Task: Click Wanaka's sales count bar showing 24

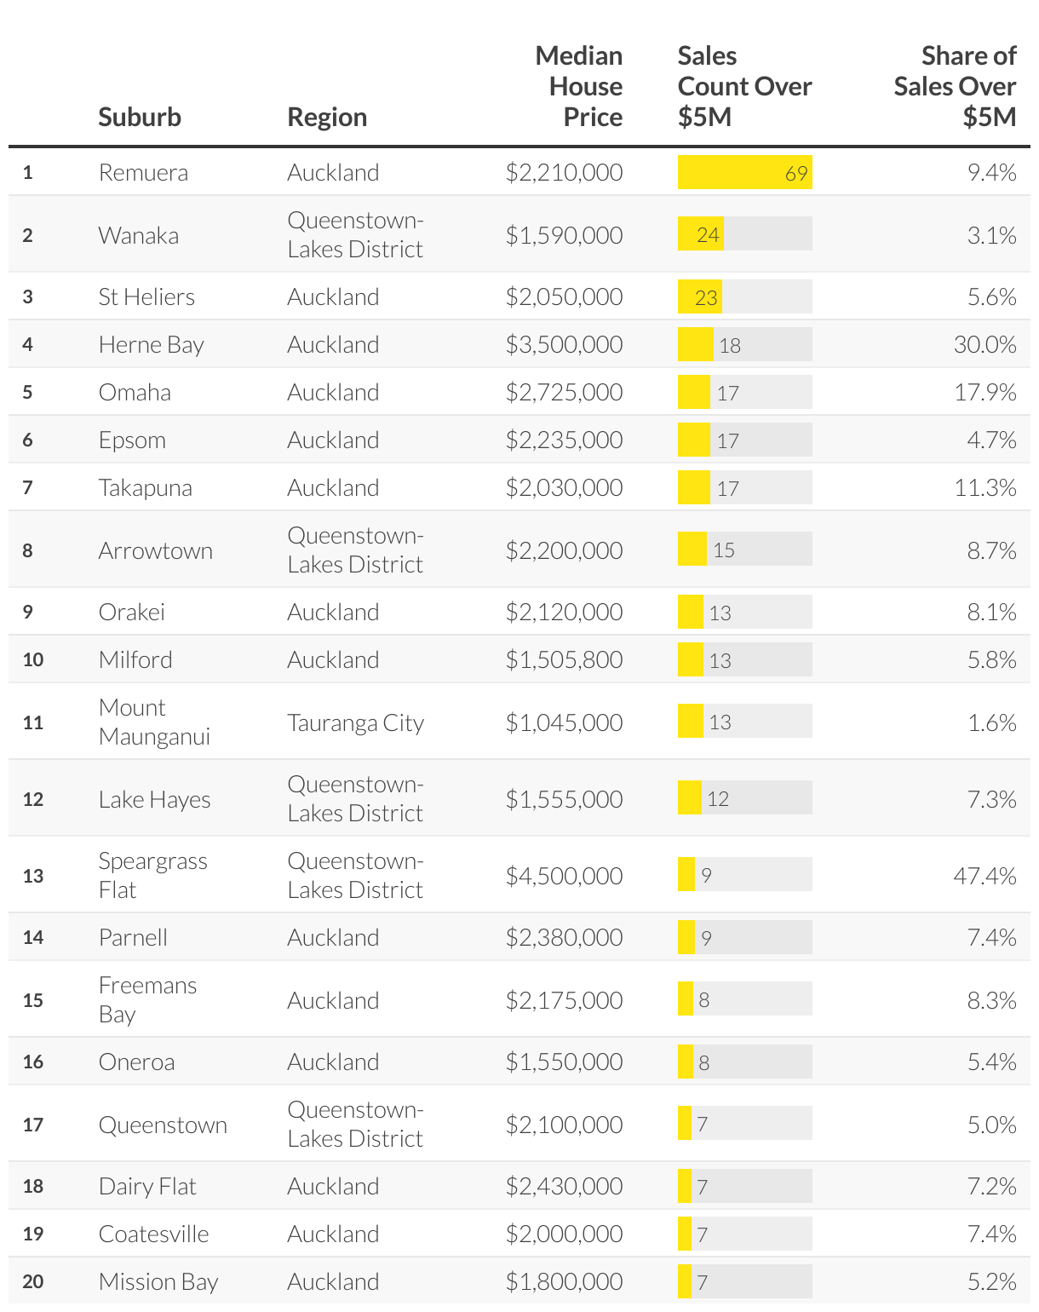Action: (701, 234)
